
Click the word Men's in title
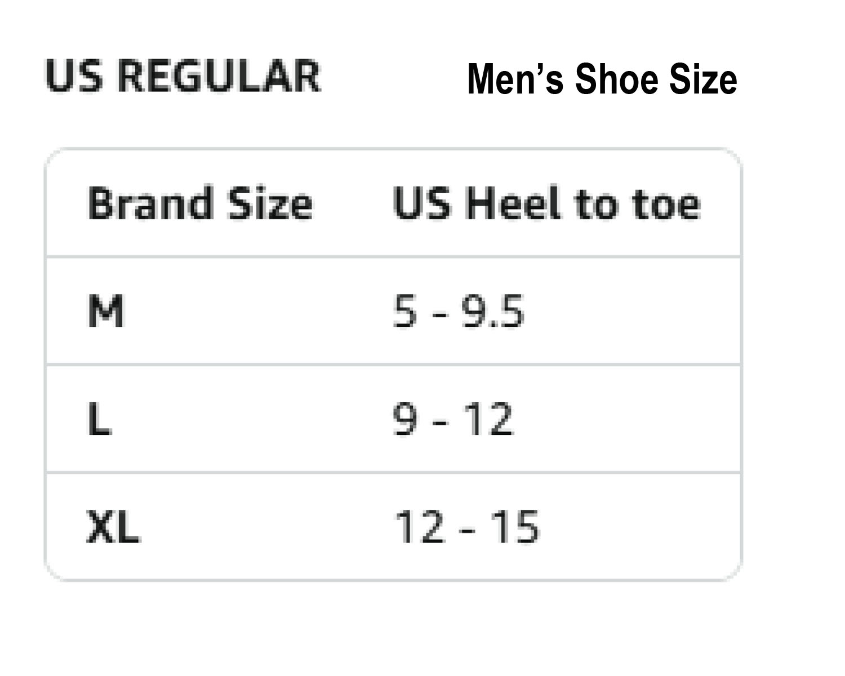click(x=515, y=79)
